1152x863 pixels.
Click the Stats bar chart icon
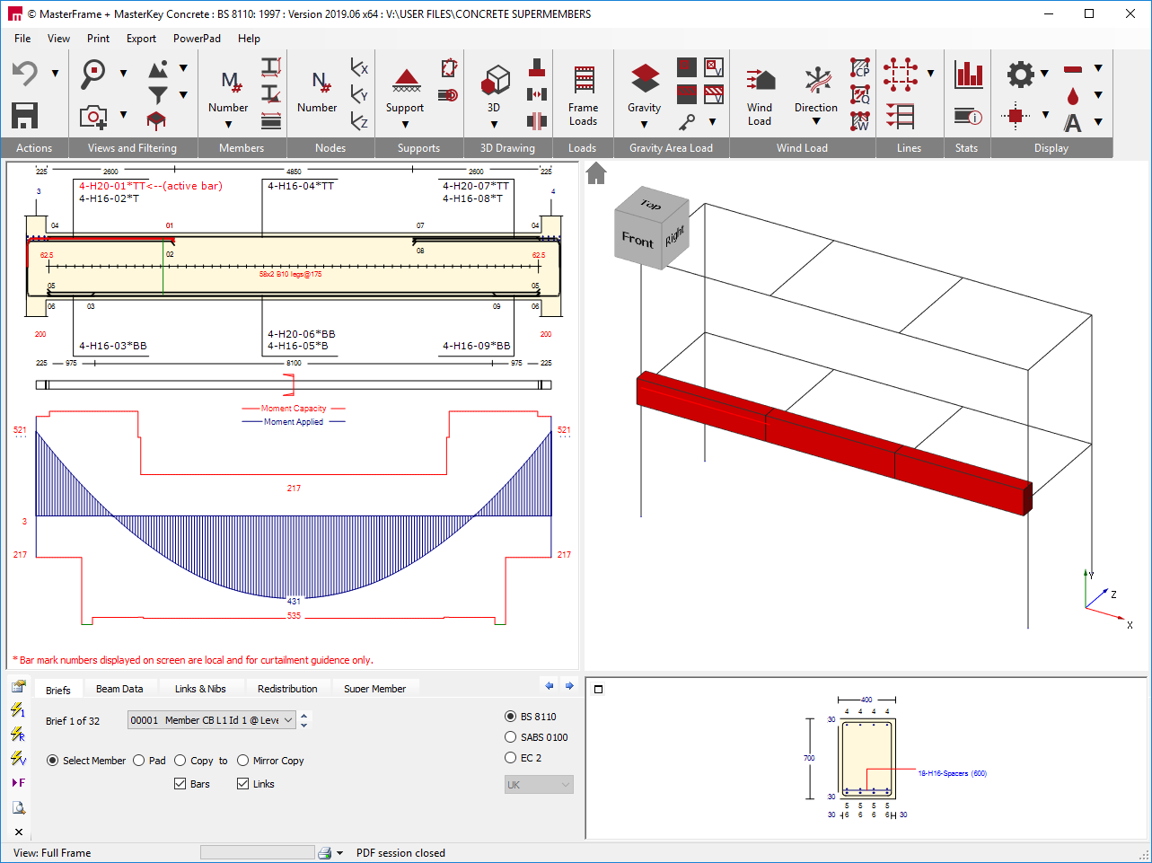coord(968,75)
